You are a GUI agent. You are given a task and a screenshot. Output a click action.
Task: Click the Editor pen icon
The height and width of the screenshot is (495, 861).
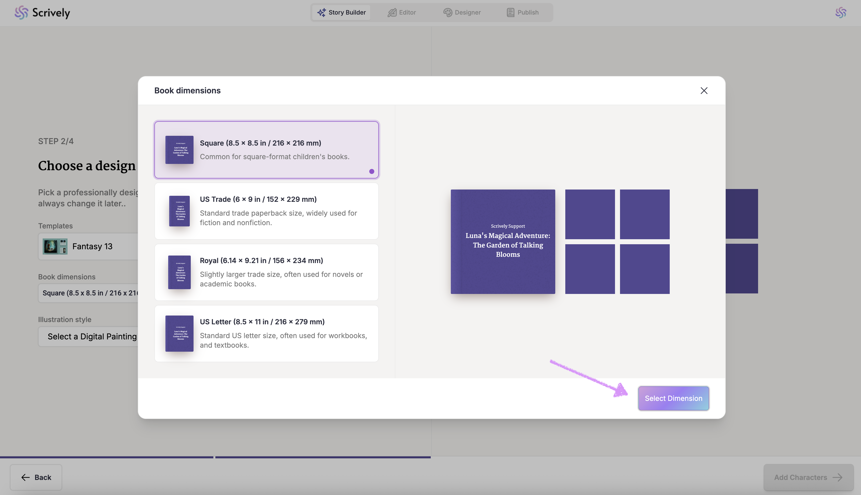coord(392,13)
